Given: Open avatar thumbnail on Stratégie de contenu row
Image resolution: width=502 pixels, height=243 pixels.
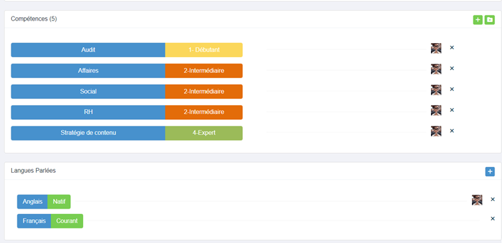Looking at the screenshot, I should [436, 131].
